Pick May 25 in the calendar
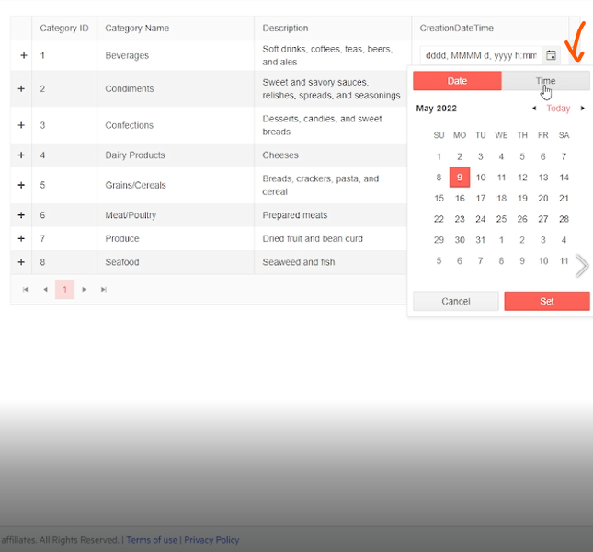The image size is (593, 552). coord(501,219)
